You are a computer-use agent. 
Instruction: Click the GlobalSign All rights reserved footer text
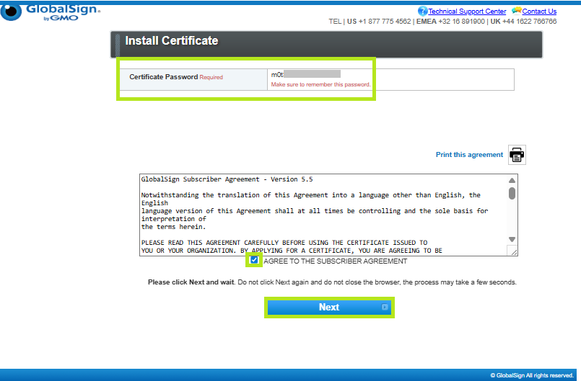pos(532,375)
